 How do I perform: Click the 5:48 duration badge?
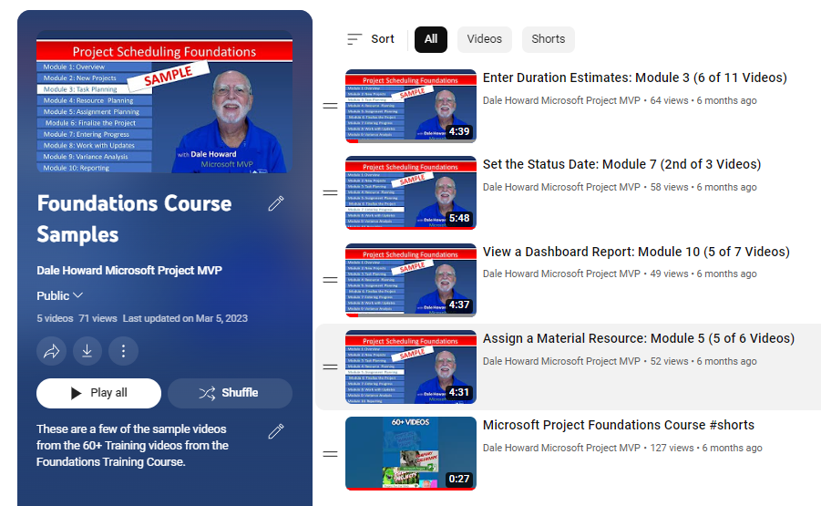click(459, 219)
